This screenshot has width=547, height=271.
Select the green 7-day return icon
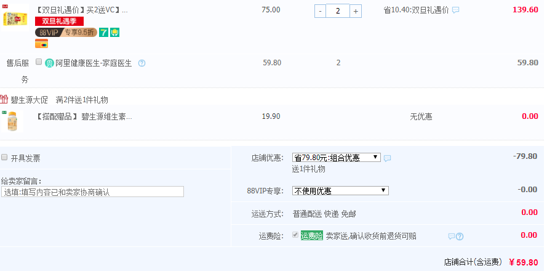point(103,33)
